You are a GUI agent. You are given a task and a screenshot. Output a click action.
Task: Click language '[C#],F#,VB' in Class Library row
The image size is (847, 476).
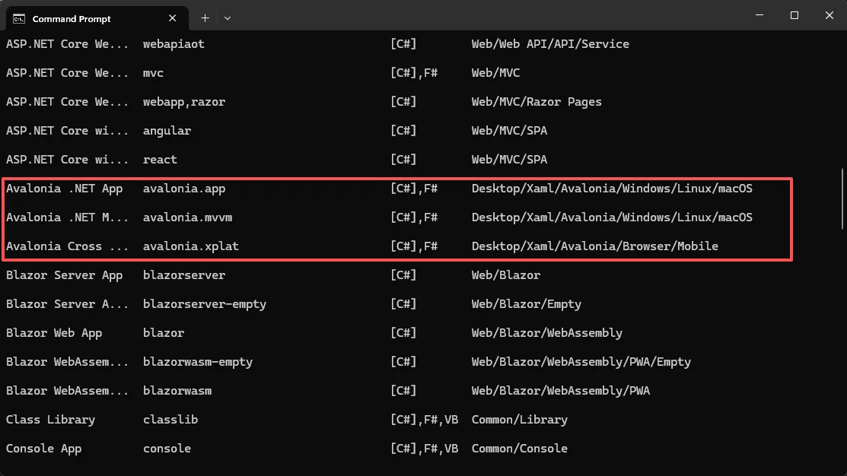(x=424, y=420)
